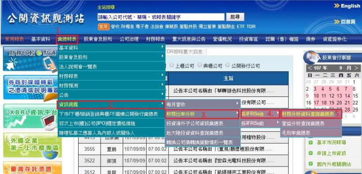
Task: Open the 臺灣存託憑證 banner
Action: pyautogui.click(x=32, y=168)
